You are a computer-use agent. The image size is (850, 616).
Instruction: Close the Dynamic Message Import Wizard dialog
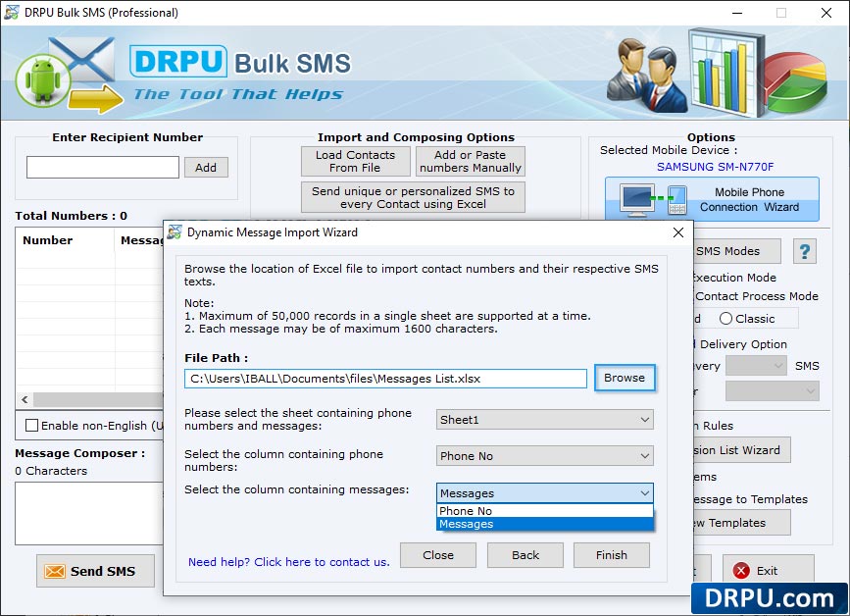click(678, 232)
